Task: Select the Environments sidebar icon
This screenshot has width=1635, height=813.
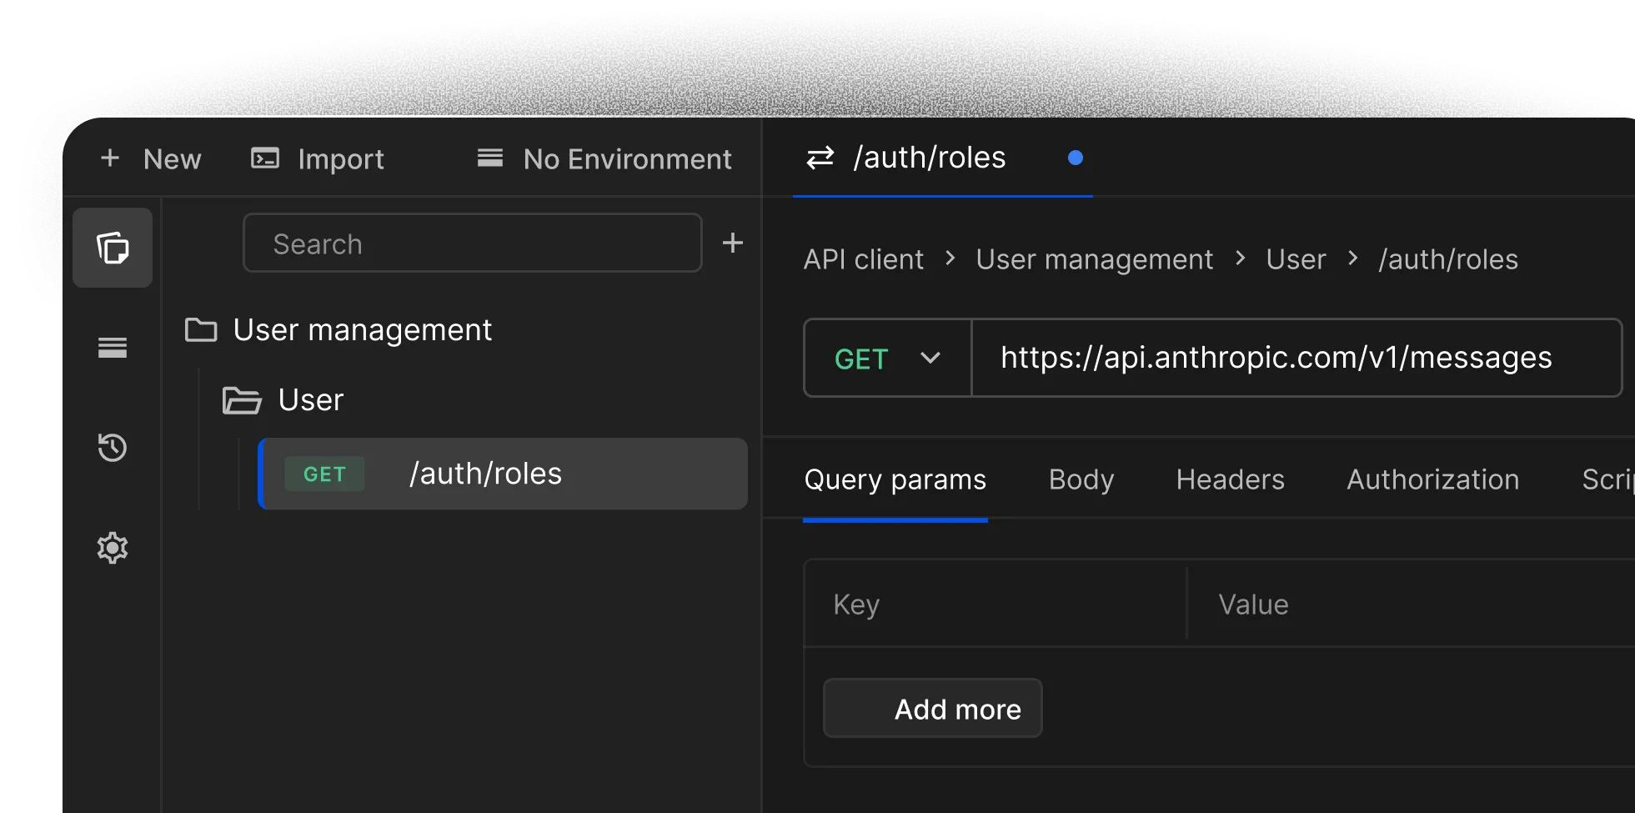Action: coord(113,347)
